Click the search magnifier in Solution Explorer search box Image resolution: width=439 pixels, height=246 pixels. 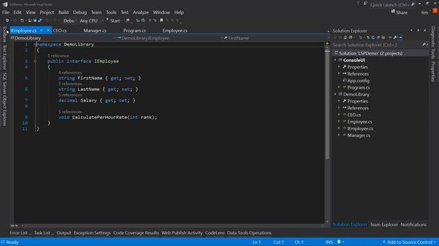click(x=424, y=44)
